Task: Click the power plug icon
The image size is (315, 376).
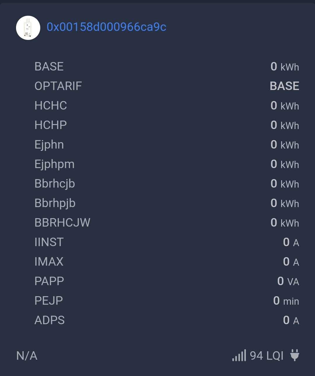Action: 295,355
